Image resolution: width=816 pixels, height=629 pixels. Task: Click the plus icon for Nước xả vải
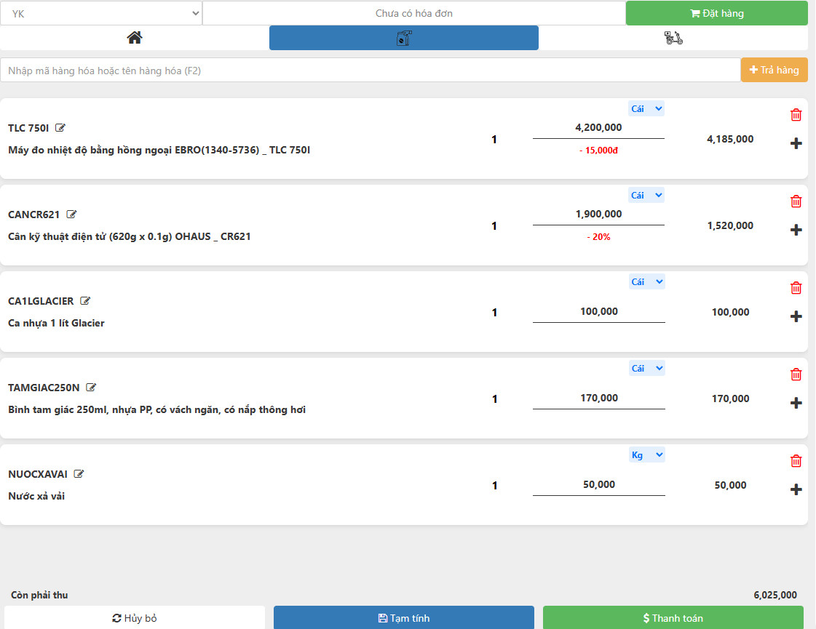796,489
